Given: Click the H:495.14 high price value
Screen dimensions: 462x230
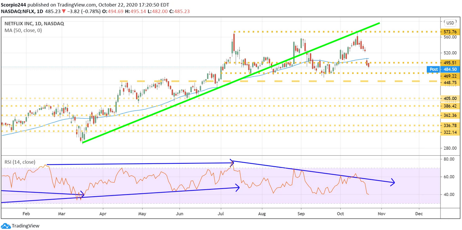Looking at the screenshot, I should 136,11.
